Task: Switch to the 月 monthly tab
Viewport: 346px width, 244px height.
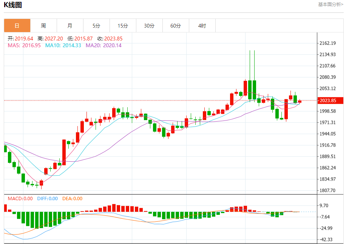Action: click(70, 26)
